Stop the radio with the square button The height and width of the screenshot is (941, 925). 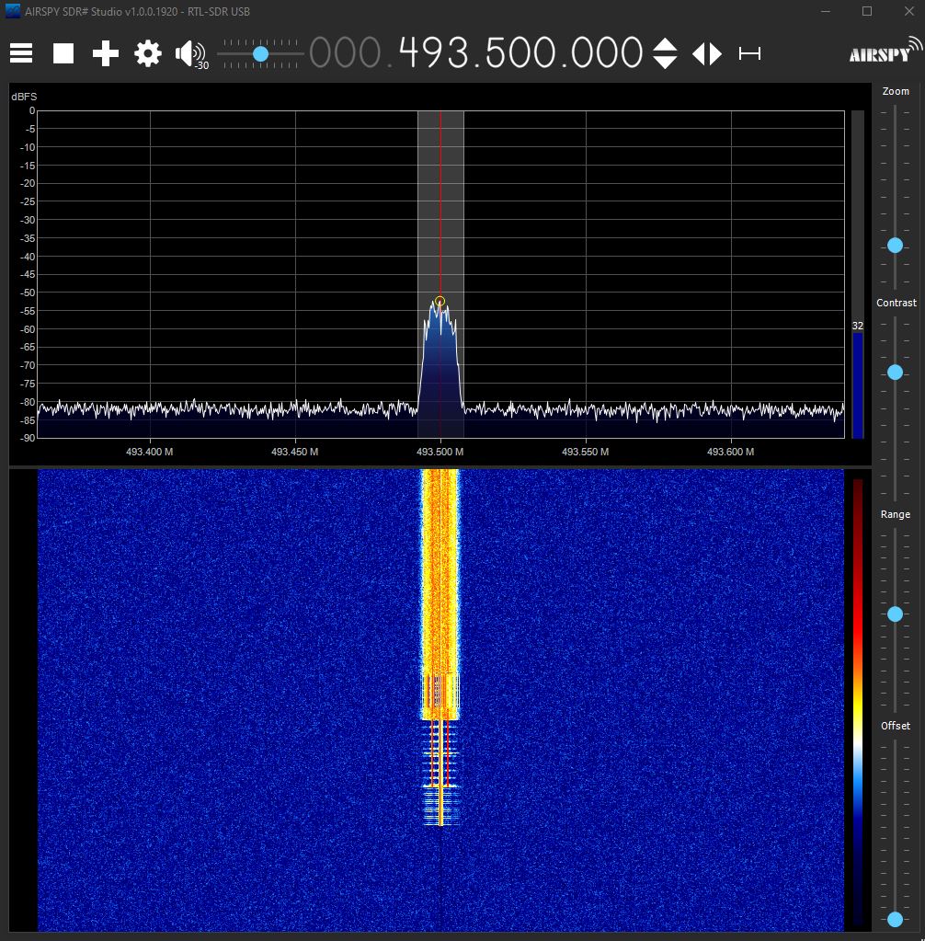63,53
